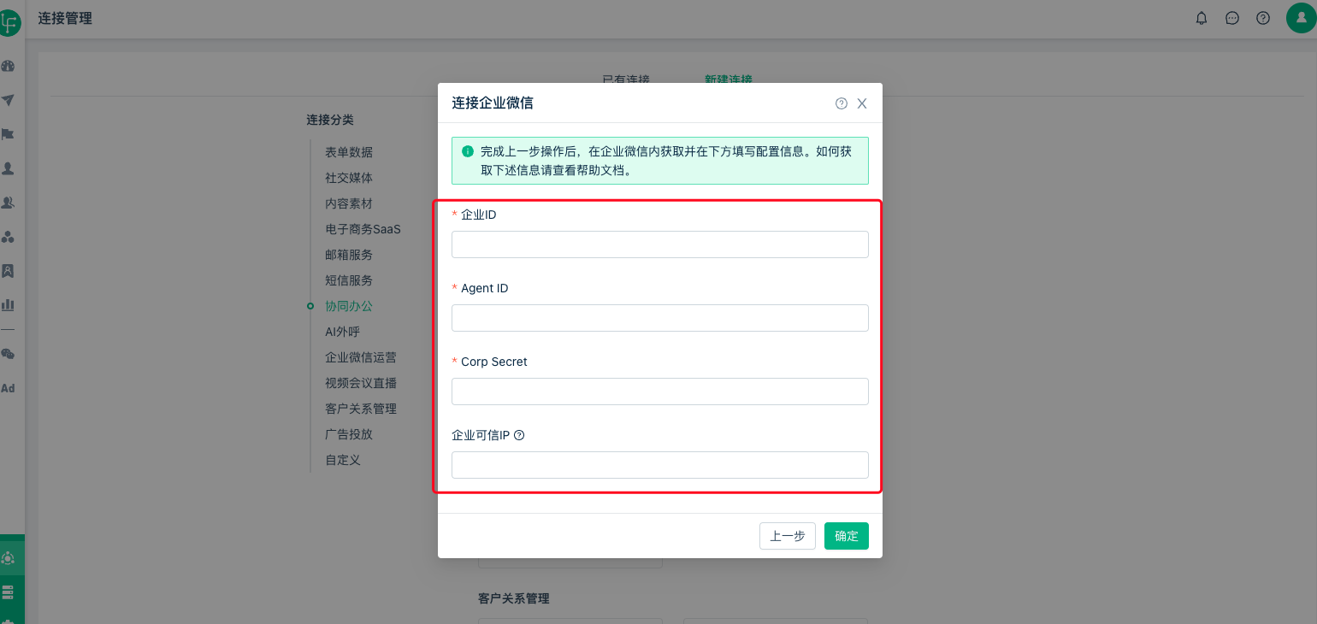Click the help icon beside 企业可信IP
The image size is (1317, 624).
pyautogui.click(x=519, y=435)
